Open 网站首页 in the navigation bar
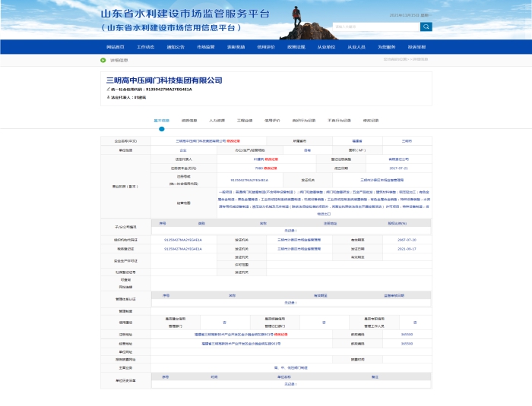Image resolution: width=532 pixels, height=406 pixels. point(116,46)
